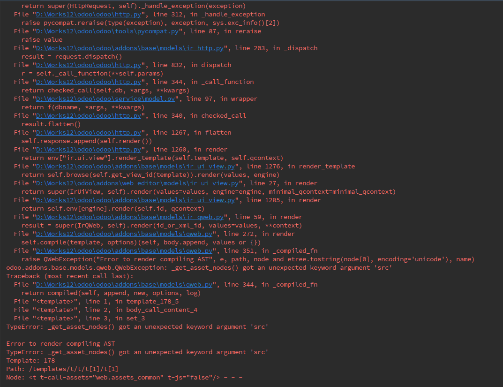Viewport: 503px width, 387px height.
Task: Open http.py link at line 312 _handle_exception
Action: tap(89, 15)
